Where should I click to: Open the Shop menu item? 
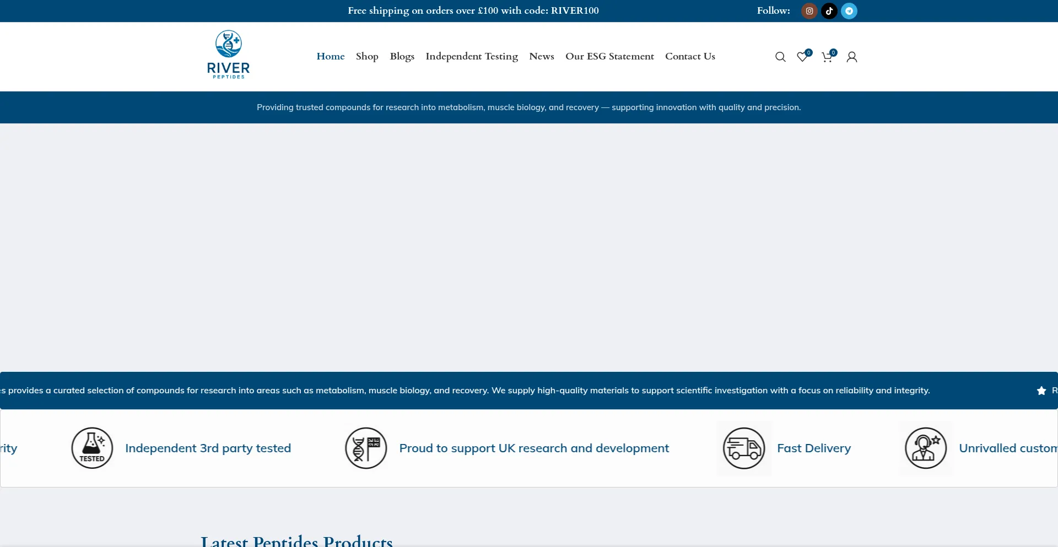click(367, 56)
